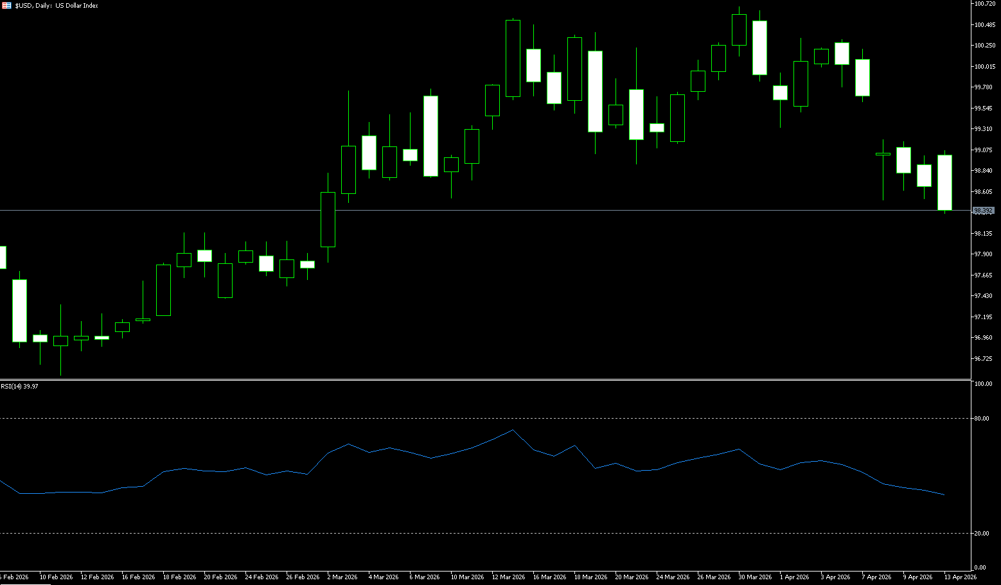Click the 30 Mar 2026 date label
Image resolution: width=1001 pixels, height=585 pixels.
click(755, 577)
